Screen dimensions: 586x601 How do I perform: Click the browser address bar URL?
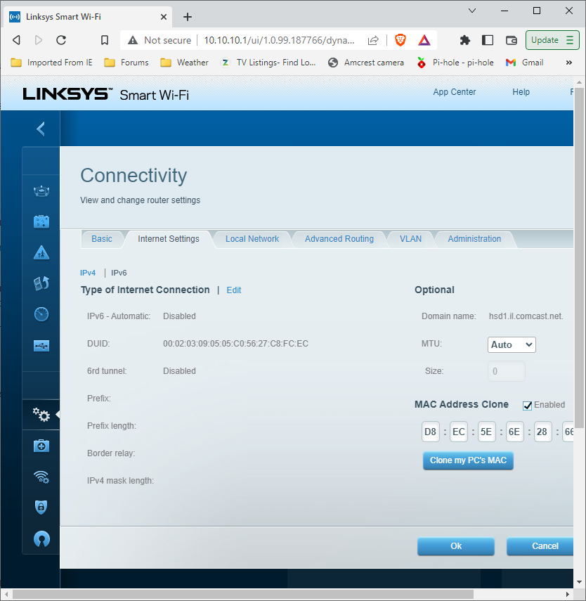tap(279, 40)
